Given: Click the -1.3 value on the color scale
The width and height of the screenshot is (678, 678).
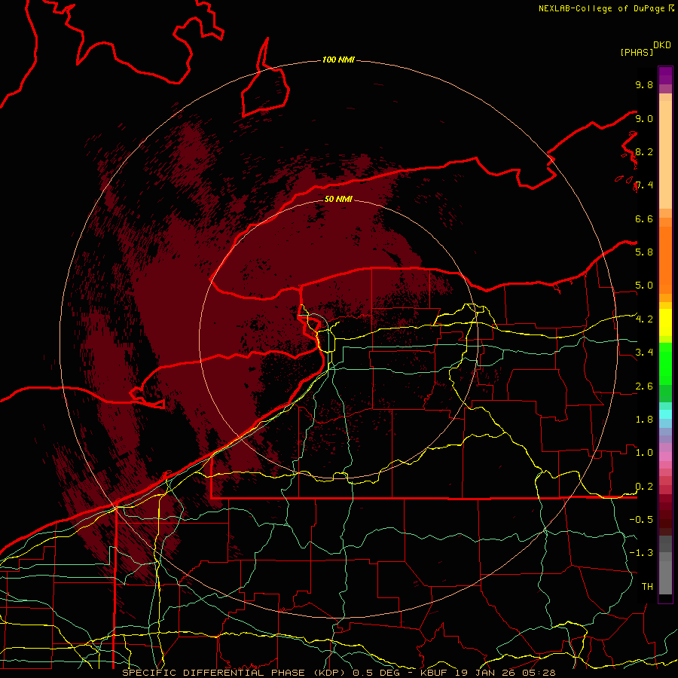Looking at the screenshot, I should 641,553.
